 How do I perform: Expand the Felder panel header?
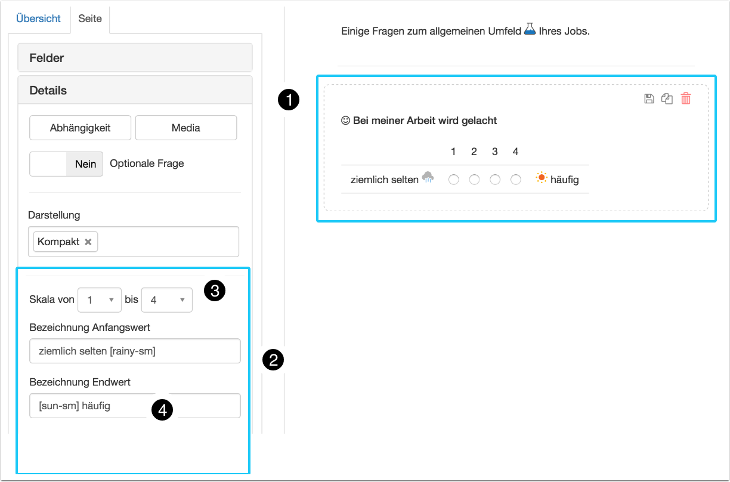(x=135, y=58)
